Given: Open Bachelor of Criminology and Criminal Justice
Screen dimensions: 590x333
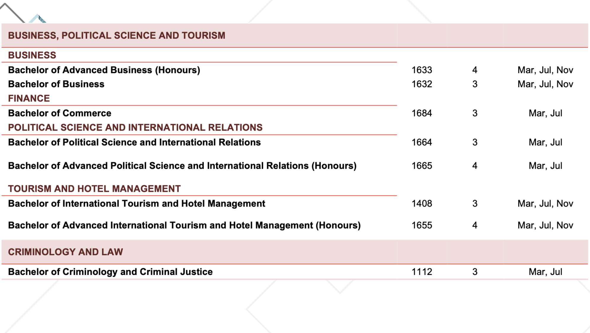Looking at the screenshot, I should [110, 272].
